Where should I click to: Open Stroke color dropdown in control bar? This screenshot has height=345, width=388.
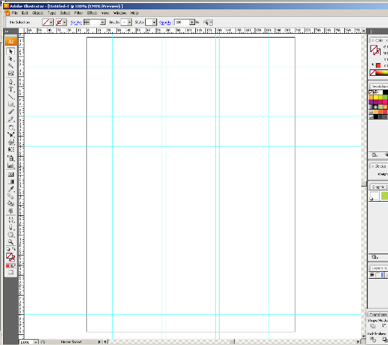point(64,23)
